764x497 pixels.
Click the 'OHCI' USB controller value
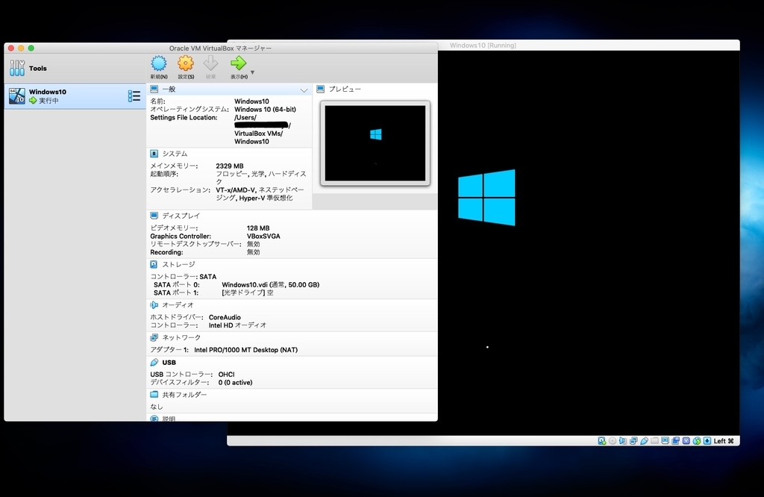[226, 374]
